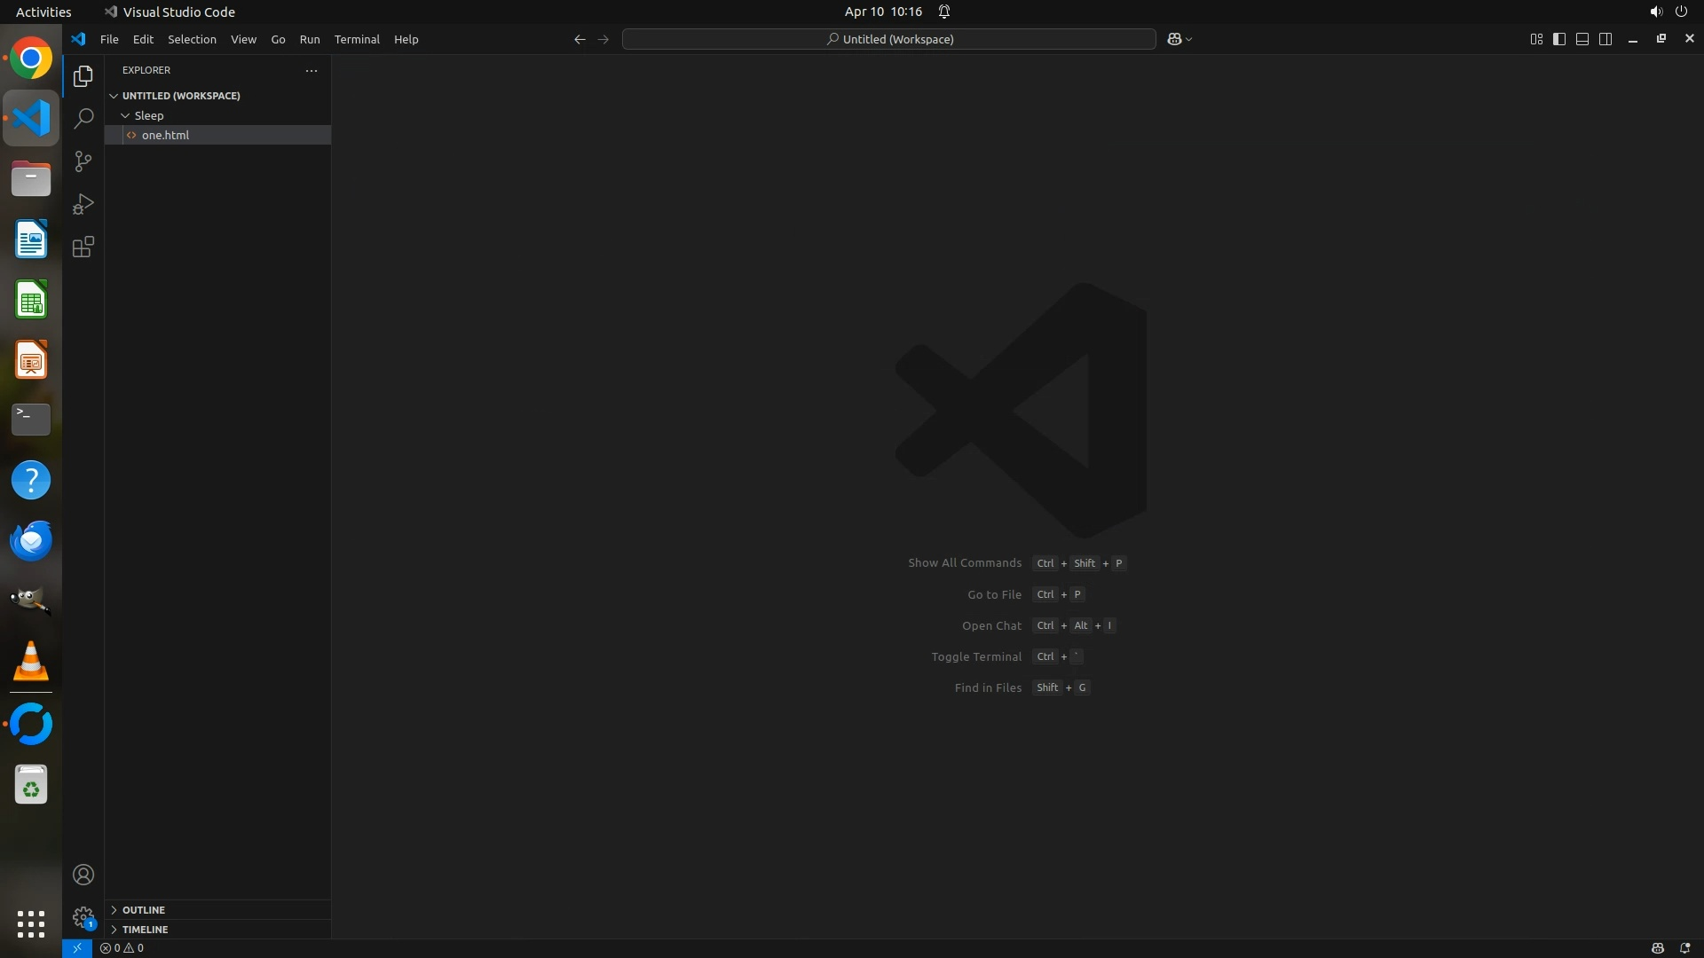Click the Customize Layout button
1704x958 pixels.
click(1536, 39)
